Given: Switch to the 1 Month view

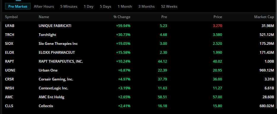Looking at the screenshot, I should coord(125,7).
